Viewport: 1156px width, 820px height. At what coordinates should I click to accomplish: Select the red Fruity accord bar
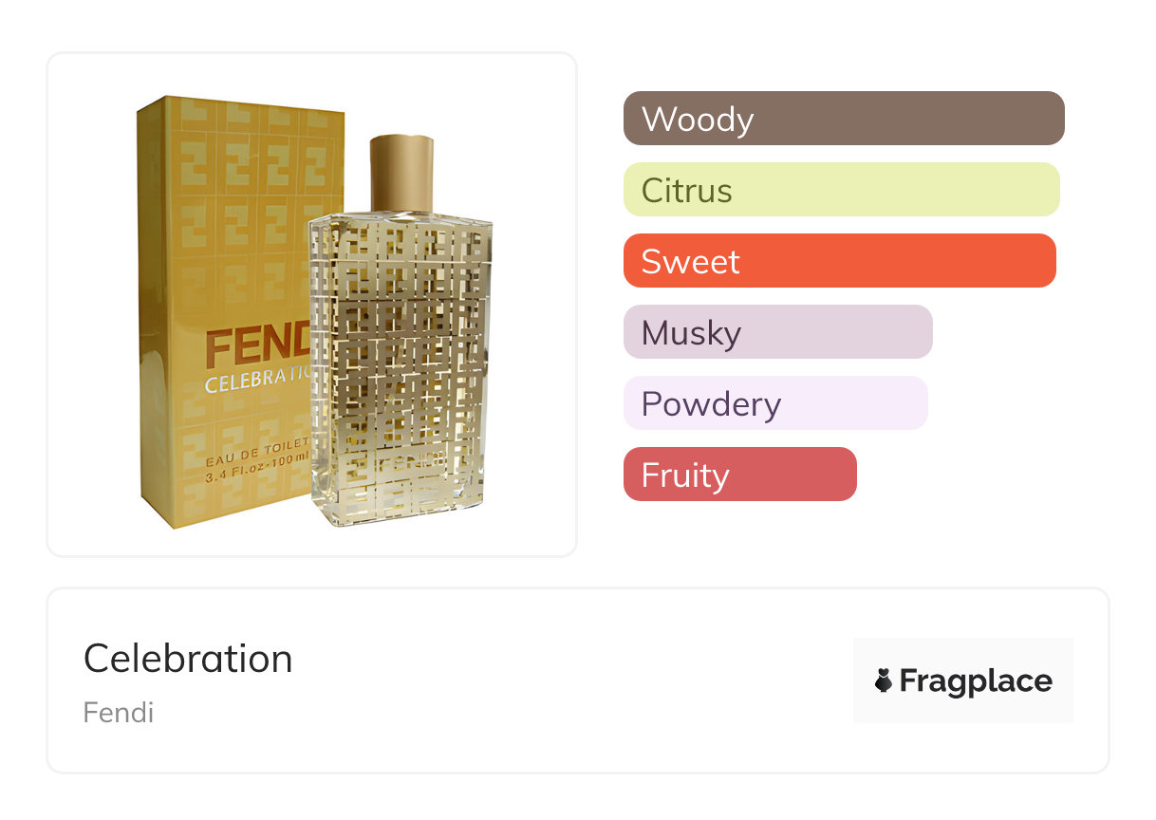coord(739,475)
